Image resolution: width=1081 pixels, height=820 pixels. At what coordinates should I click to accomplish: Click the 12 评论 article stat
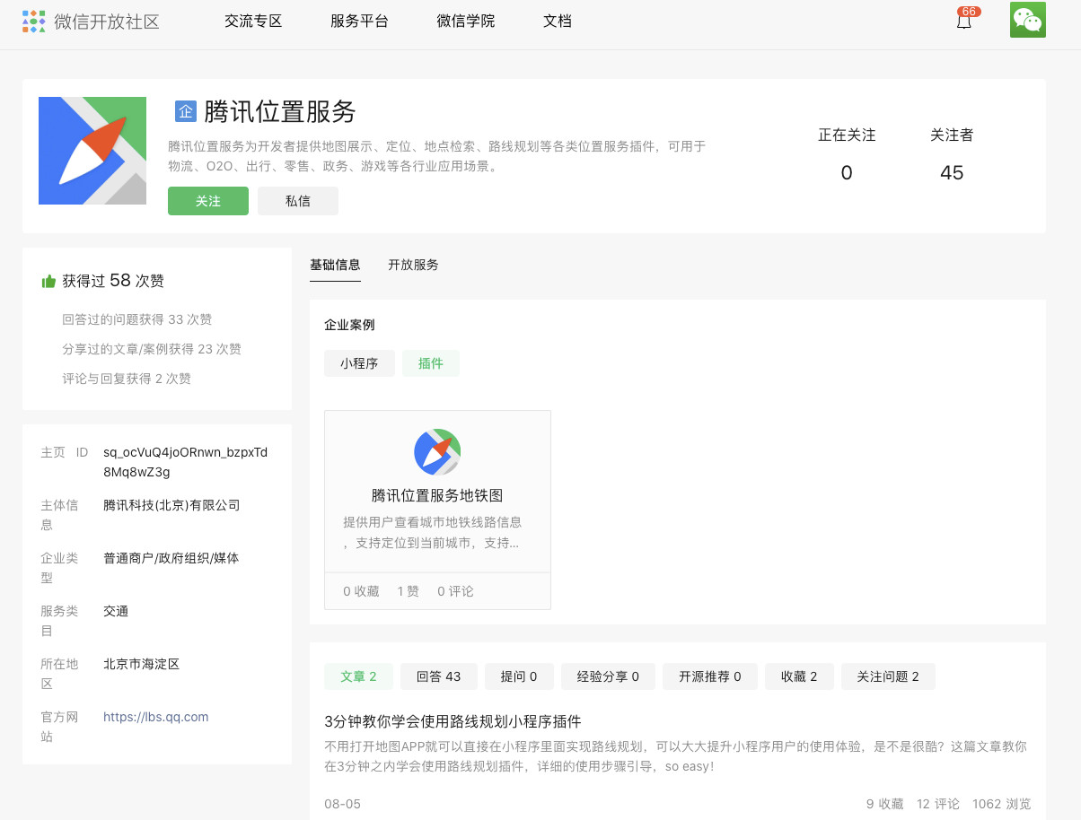coord(937,804)
